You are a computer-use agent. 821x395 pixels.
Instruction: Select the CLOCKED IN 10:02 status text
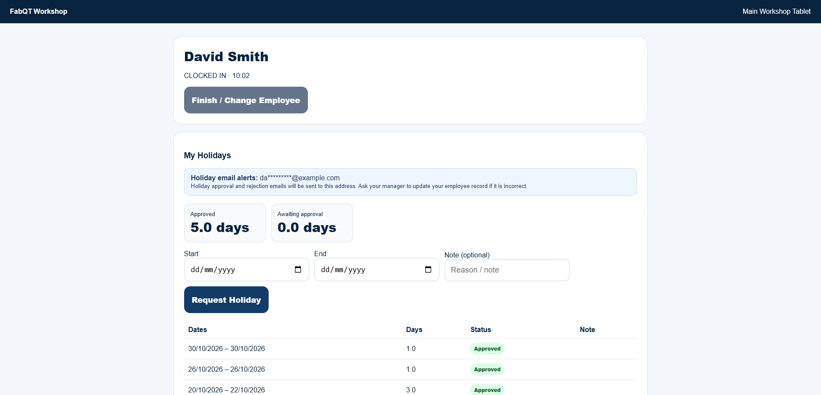click(x=217, y=75)
